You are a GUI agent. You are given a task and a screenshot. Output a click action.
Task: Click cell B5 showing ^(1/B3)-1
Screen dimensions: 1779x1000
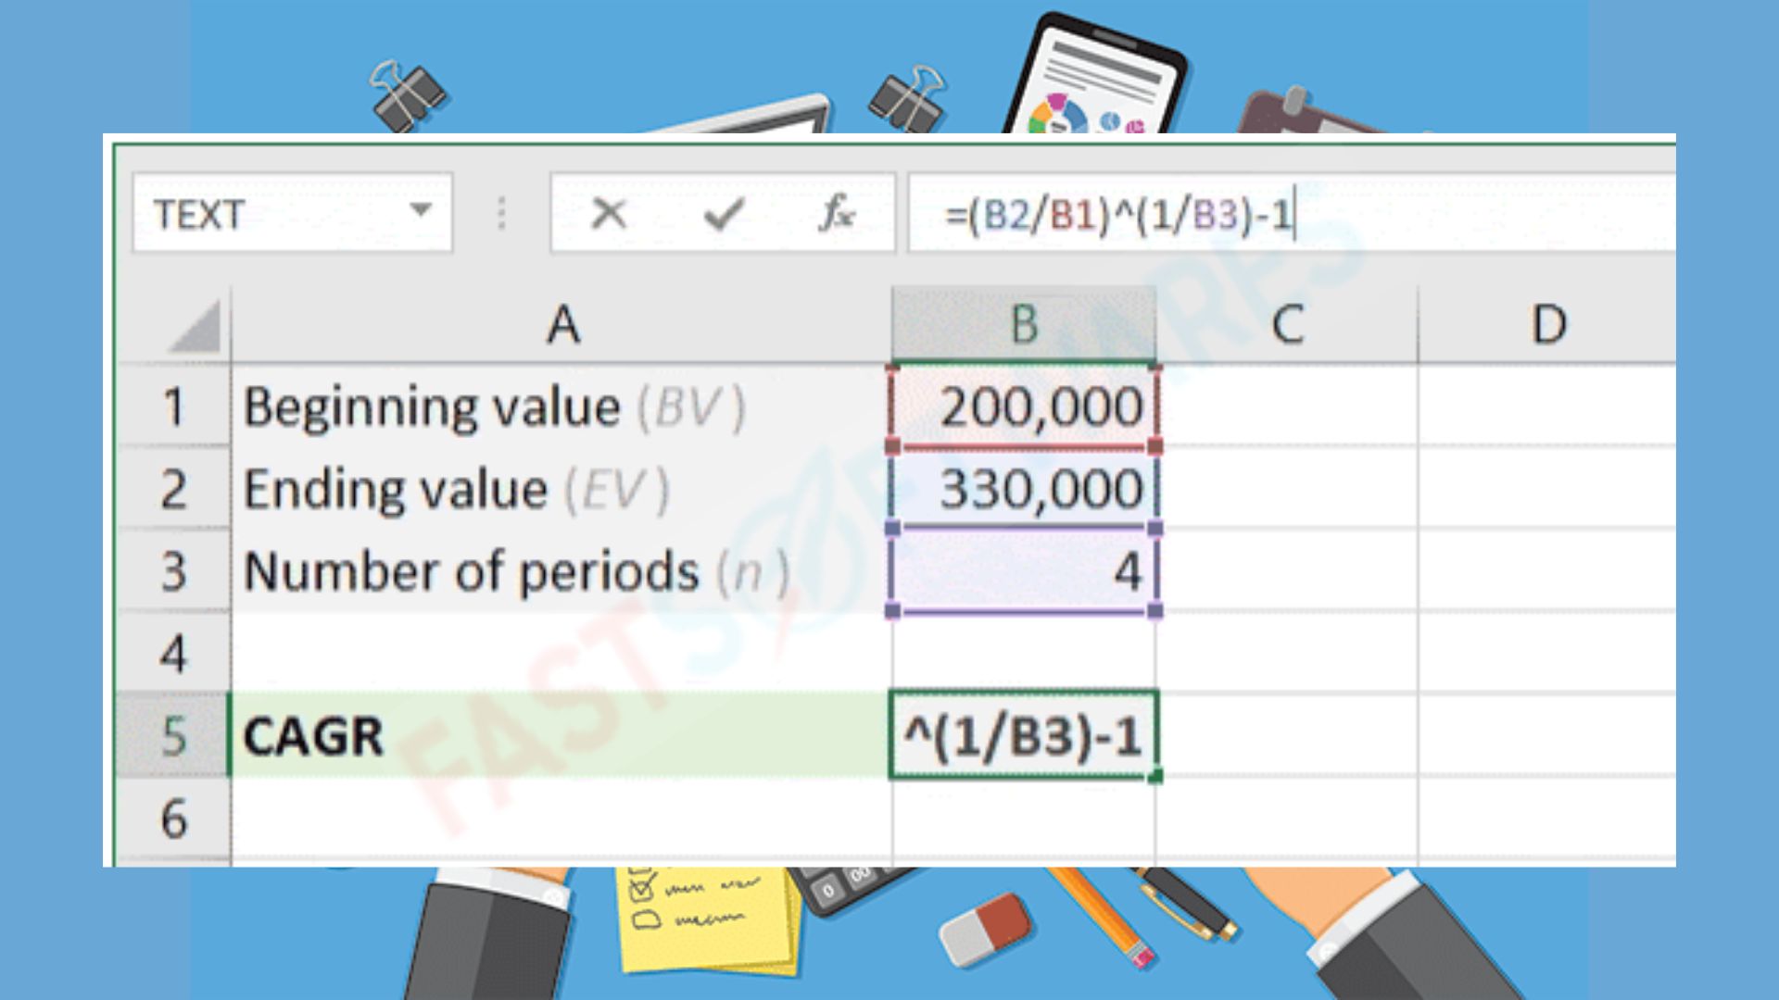(x=1024, y=735)
